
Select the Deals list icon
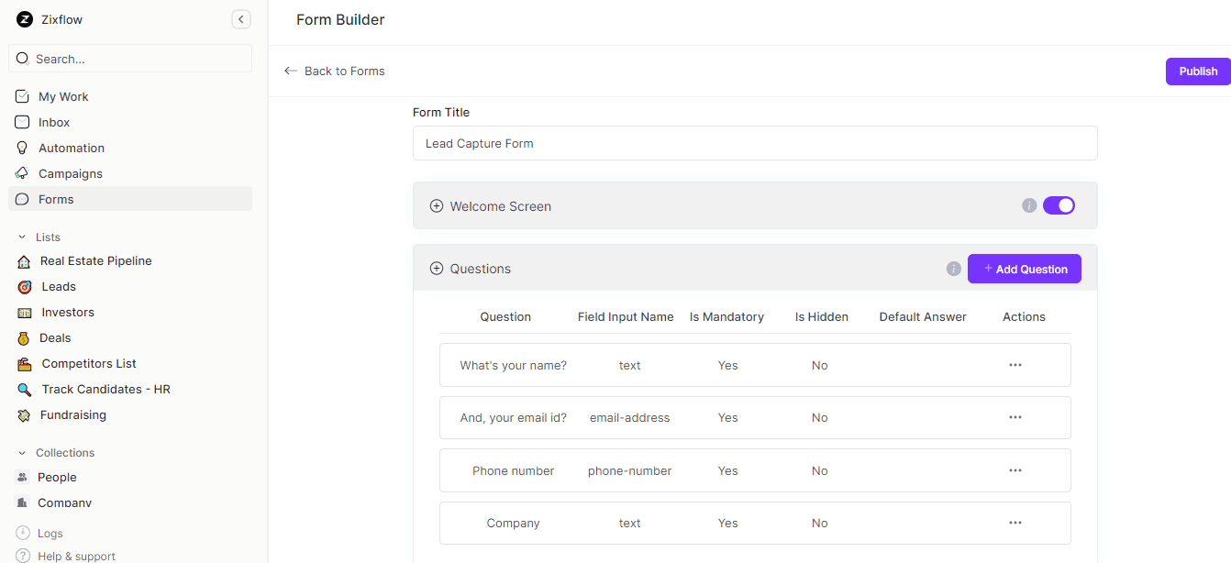point(24,337)
